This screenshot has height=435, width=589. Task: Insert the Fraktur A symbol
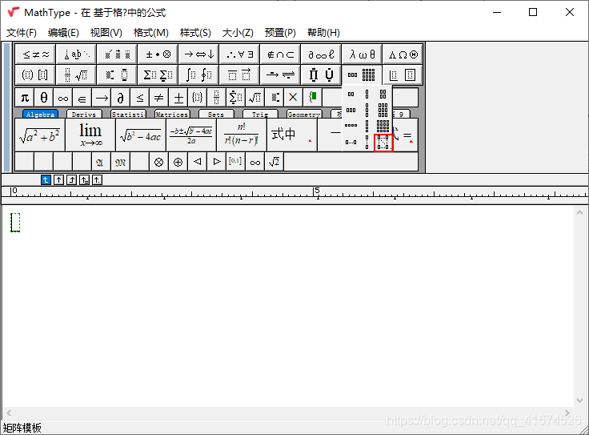coord(100,162)
